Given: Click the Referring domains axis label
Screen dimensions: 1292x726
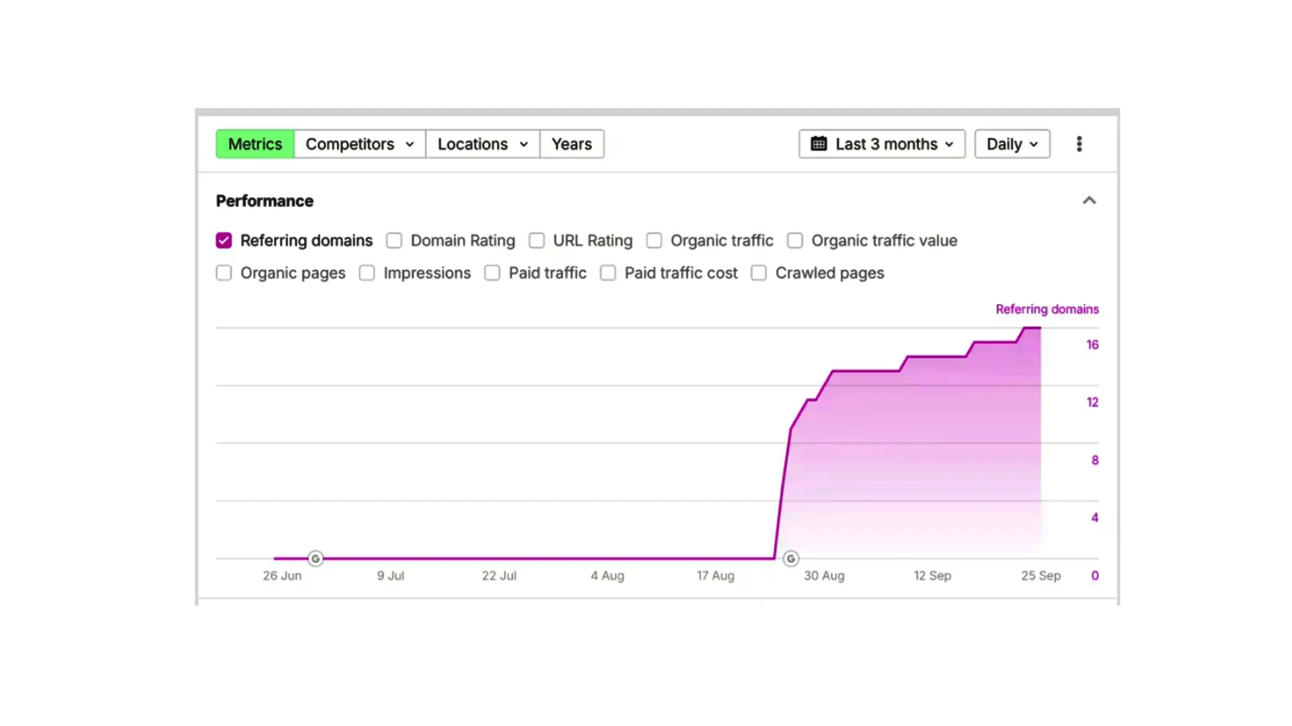Looking at the screenshot, I should coord(1047,309).
